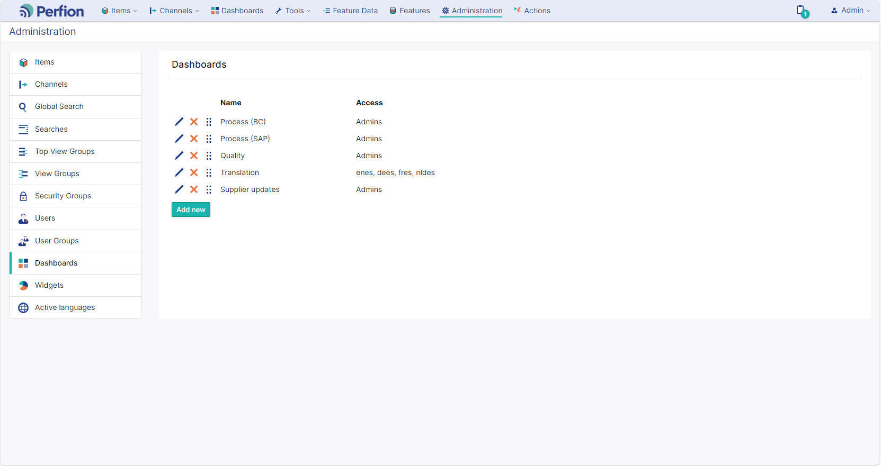Edit the Process (BC) dashboard with pencil icon

click(x=179, y=122)
